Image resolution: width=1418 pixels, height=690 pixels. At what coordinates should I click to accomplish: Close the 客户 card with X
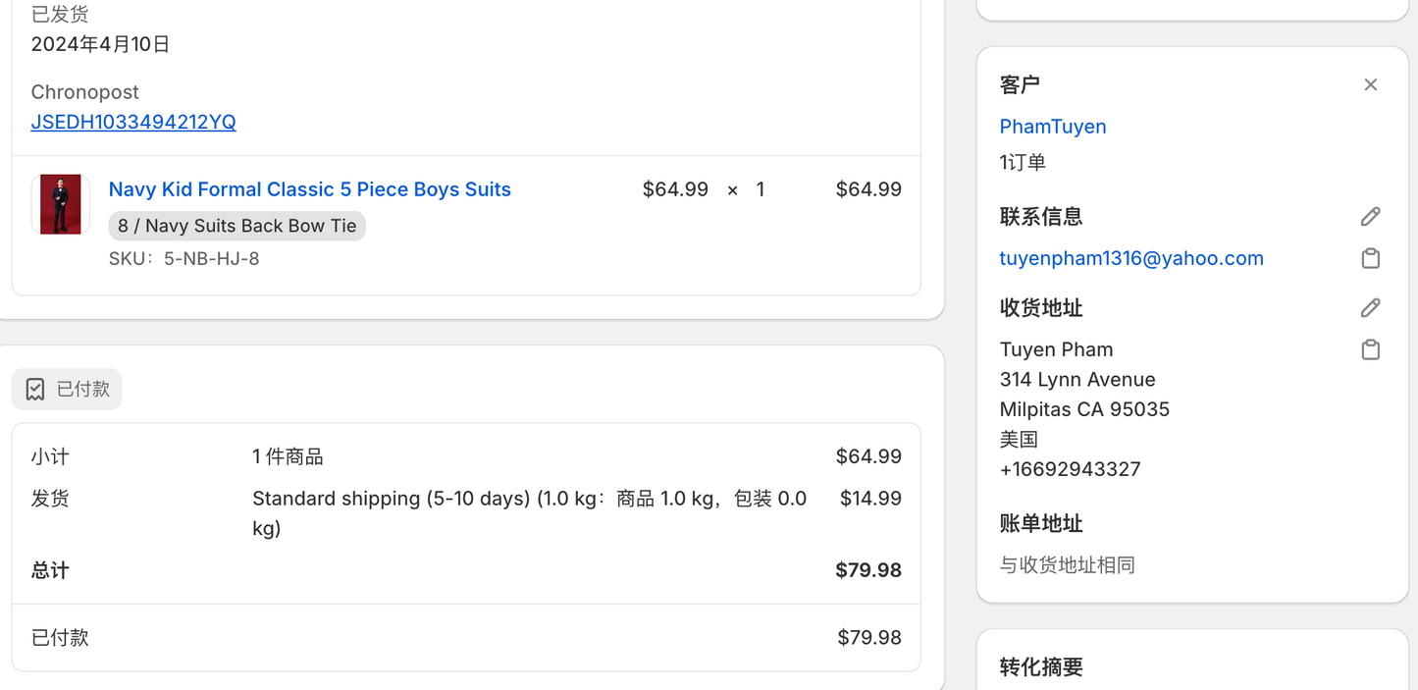click(x=1370, y=84)
